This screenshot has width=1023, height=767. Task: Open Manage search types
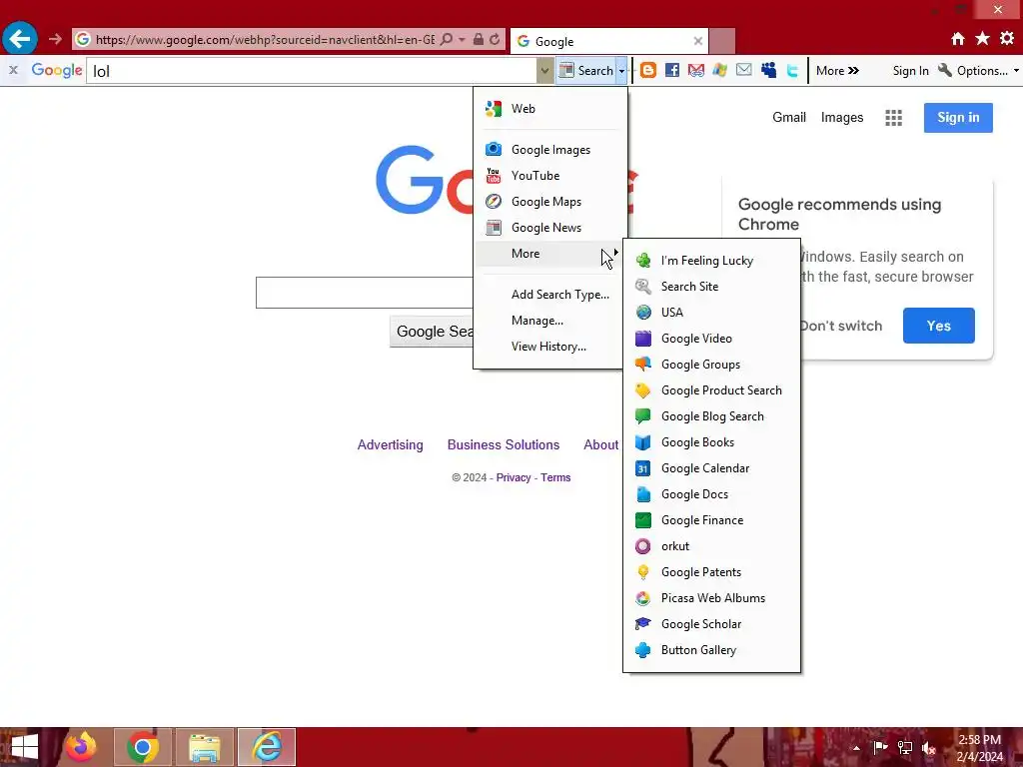(550, 321)
